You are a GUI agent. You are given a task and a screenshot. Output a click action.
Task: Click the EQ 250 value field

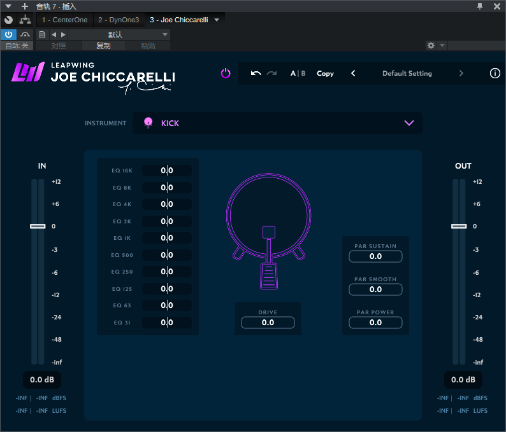(x=167, y=272)
